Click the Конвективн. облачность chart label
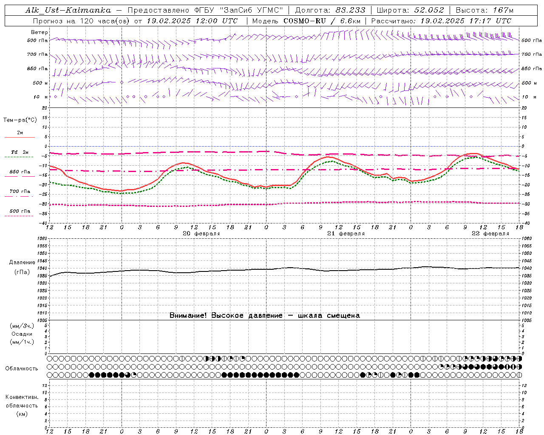Image resolution: width=544 pixels, height=435 pixels. [x=22, y=401]
